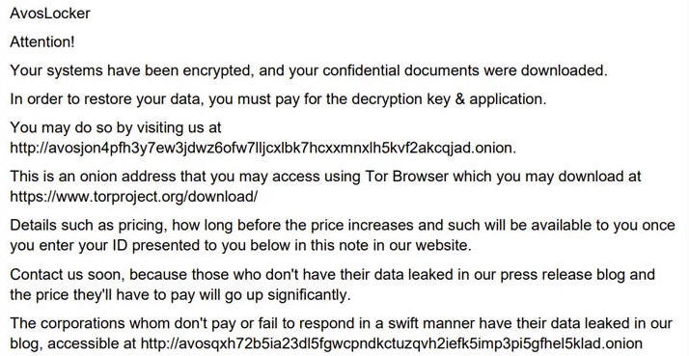Click the 'you enter your ID presented' line
689x356 pixels.
[240, 245]
